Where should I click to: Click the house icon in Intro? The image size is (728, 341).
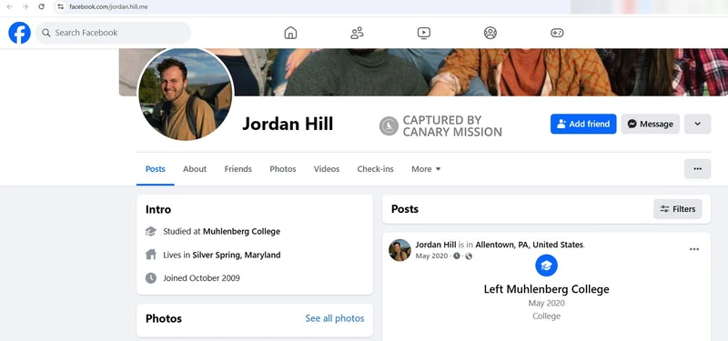click(x=151, y=255)
